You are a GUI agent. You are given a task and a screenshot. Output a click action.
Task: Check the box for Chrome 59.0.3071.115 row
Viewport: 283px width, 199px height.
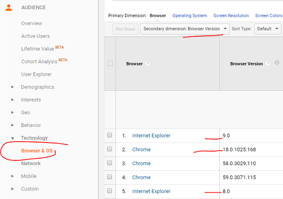(109, 177)
